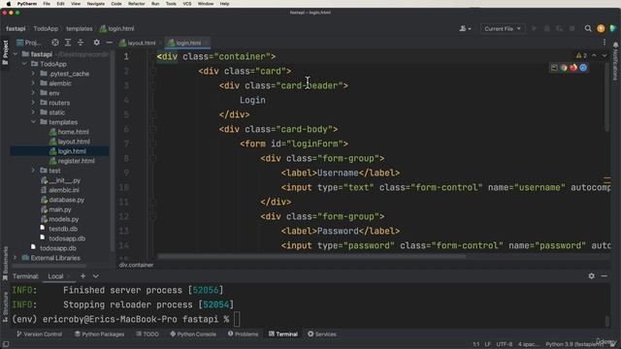
Task: Jump to previous highlighted error arrow
Action: (594, 55)
